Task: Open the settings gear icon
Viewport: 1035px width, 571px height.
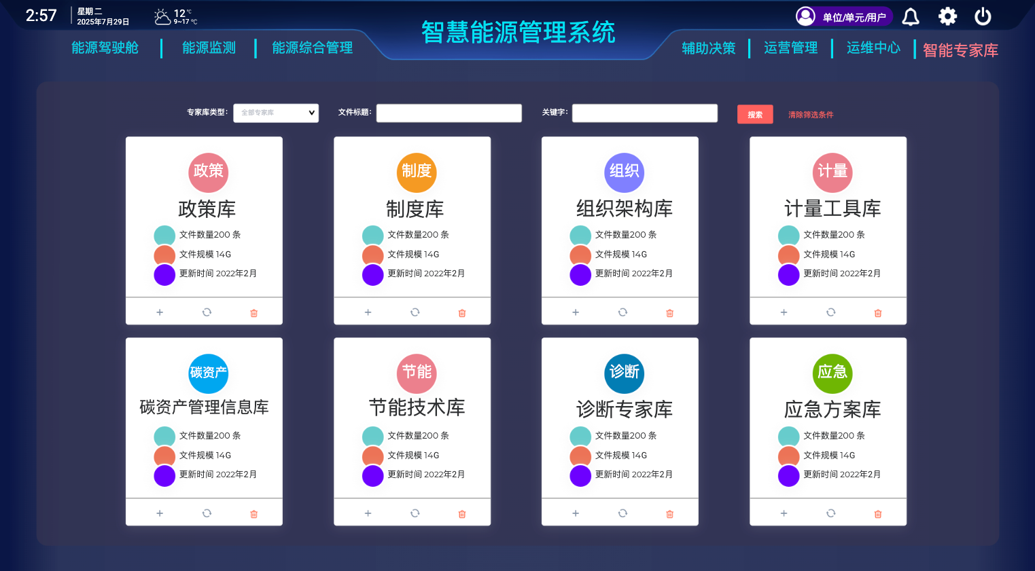Action: pyautogui.click(x=947, y=16)
